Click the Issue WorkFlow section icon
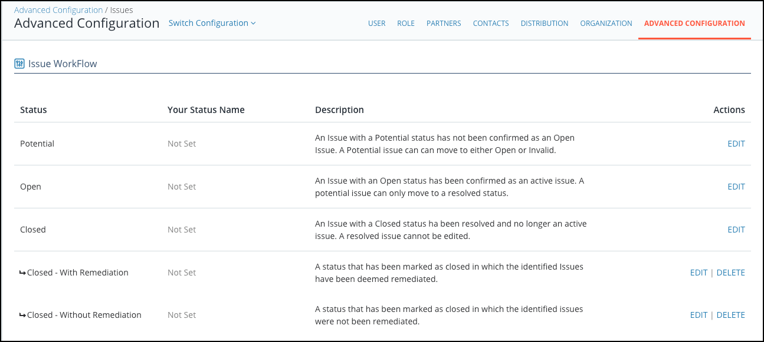 [x=19, y=64]
